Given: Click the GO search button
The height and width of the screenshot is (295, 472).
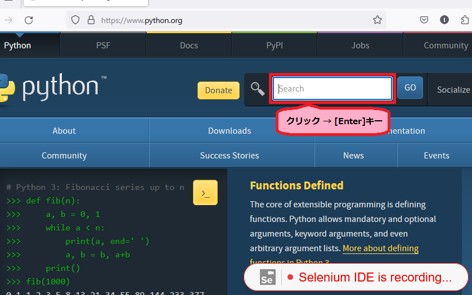Looking at the screenshot, I should click(410, 88).
